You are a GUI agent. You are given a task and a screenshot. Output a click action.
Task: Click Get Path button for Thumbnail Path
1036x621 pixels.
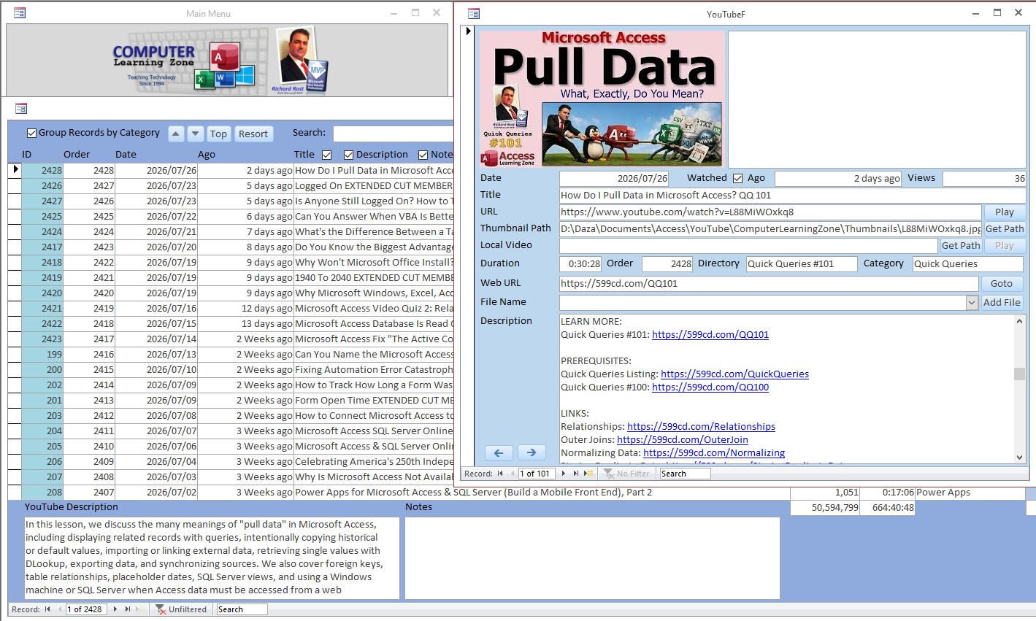click(x=1004, y=229)
